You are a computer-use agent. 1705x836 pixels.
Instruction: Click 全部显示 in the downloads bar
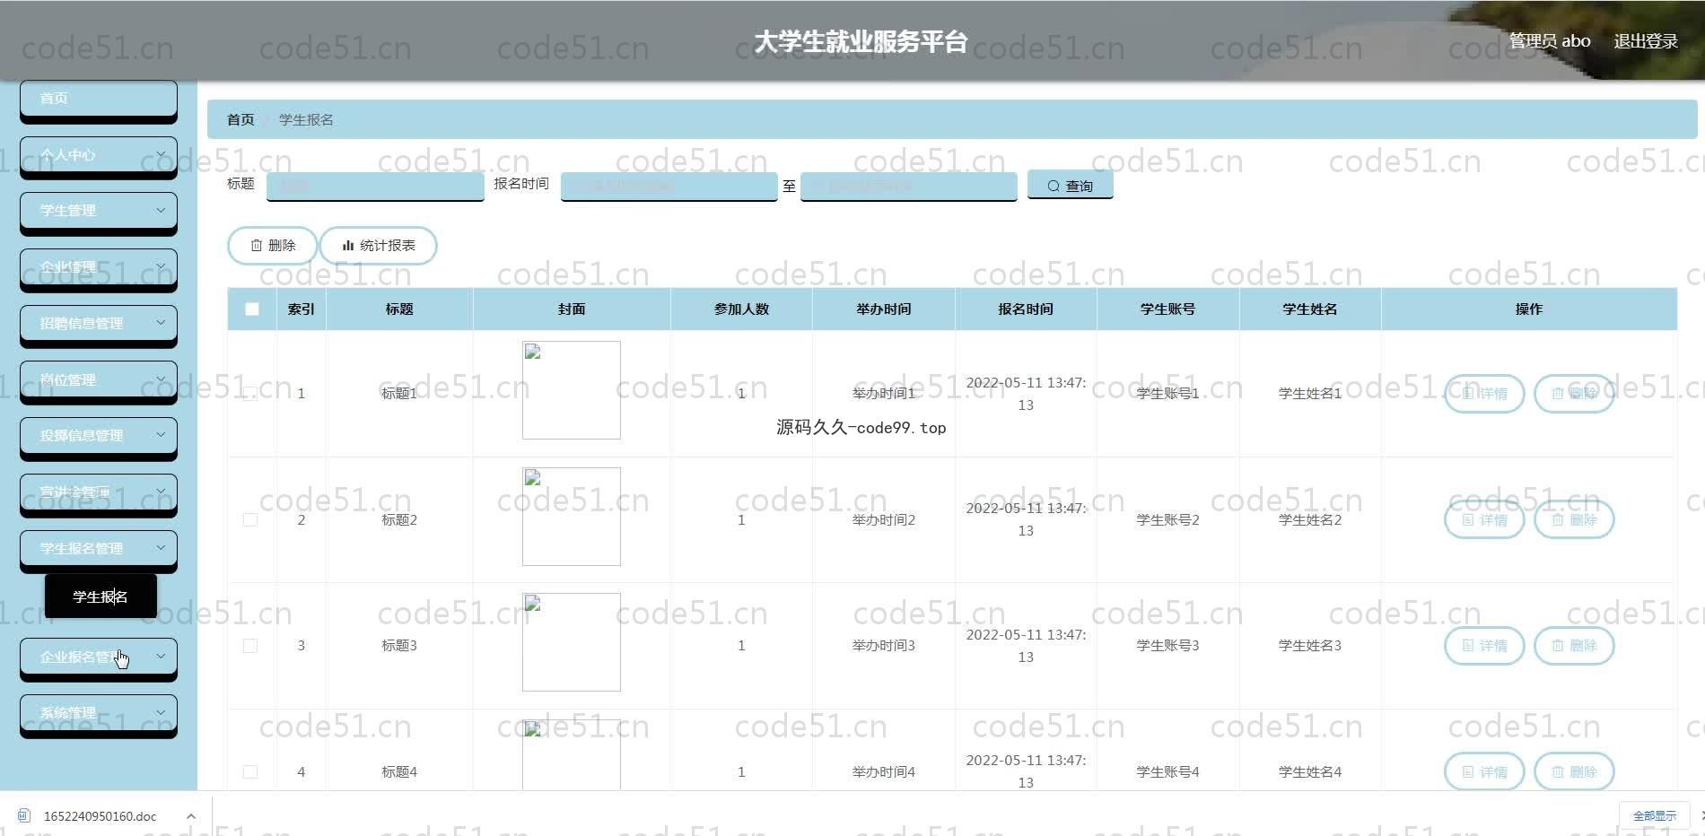click(1654, 816)
